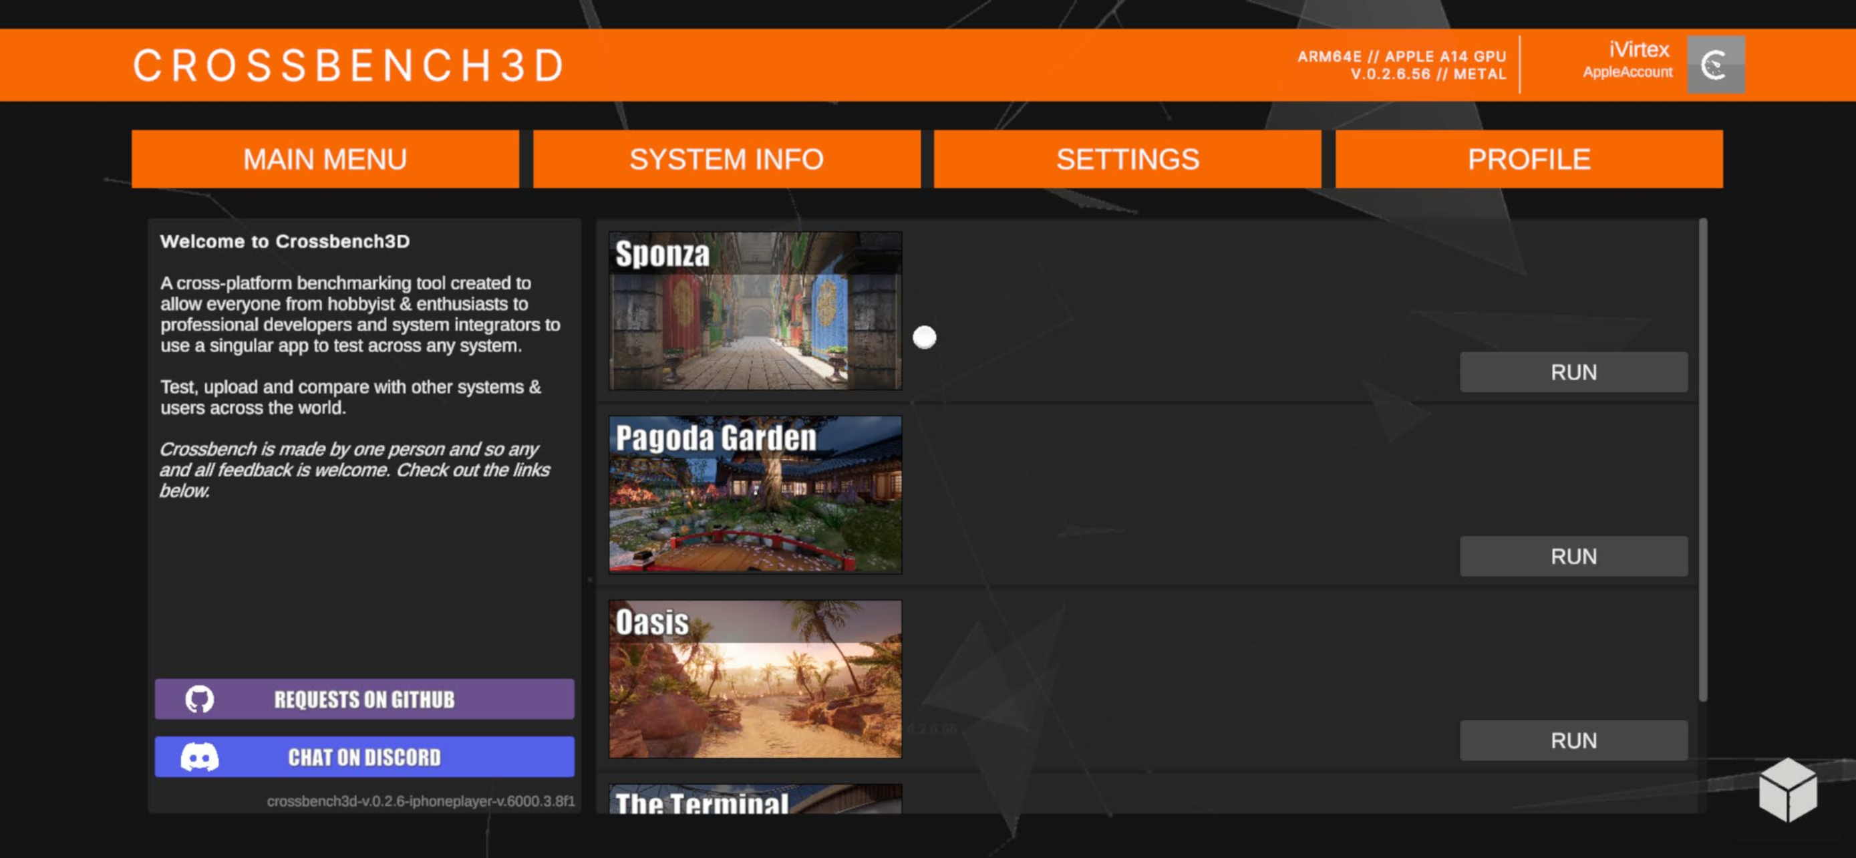The width and height of the screenshot is (1856, 858).
Task: Click the CROSSBENCH3D title logo
Action: pyautogui.click(x=349, y=65)
